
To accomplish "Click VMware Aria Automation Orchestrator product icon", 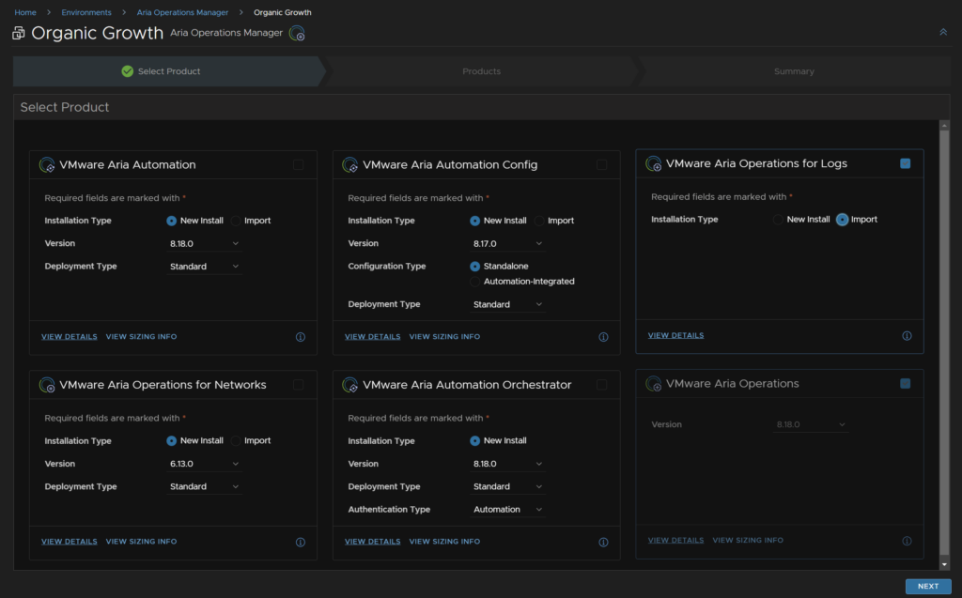I will point(349,385).
